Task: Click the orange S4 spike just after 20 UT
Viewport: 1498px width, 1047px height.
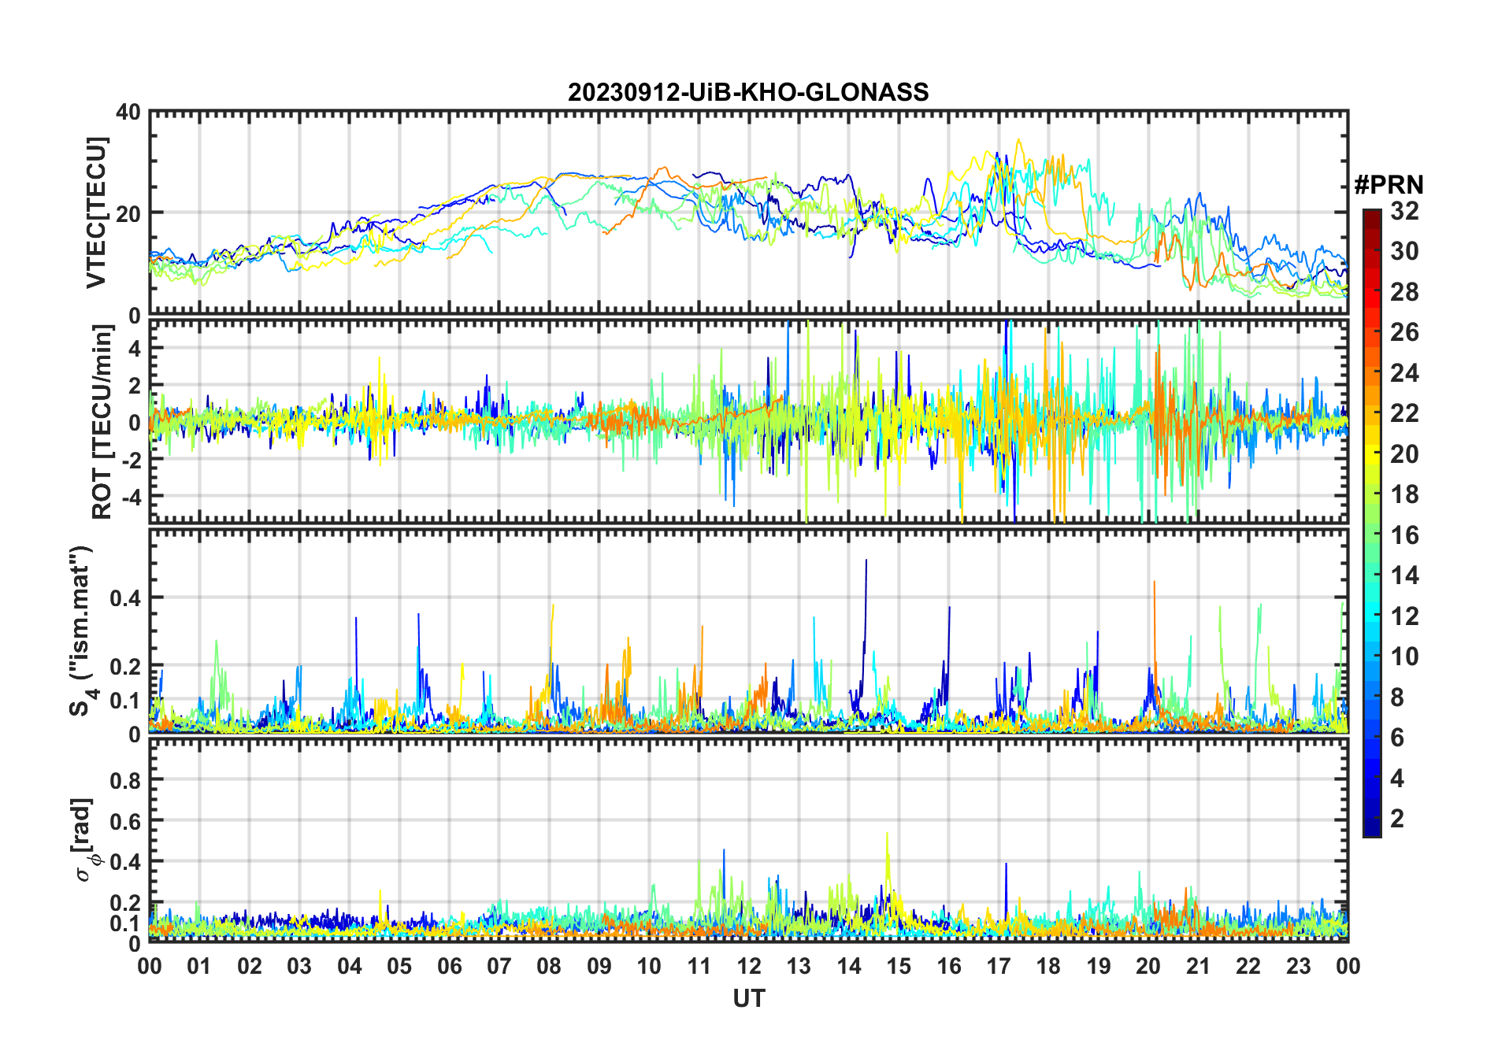Action: 1155,584
